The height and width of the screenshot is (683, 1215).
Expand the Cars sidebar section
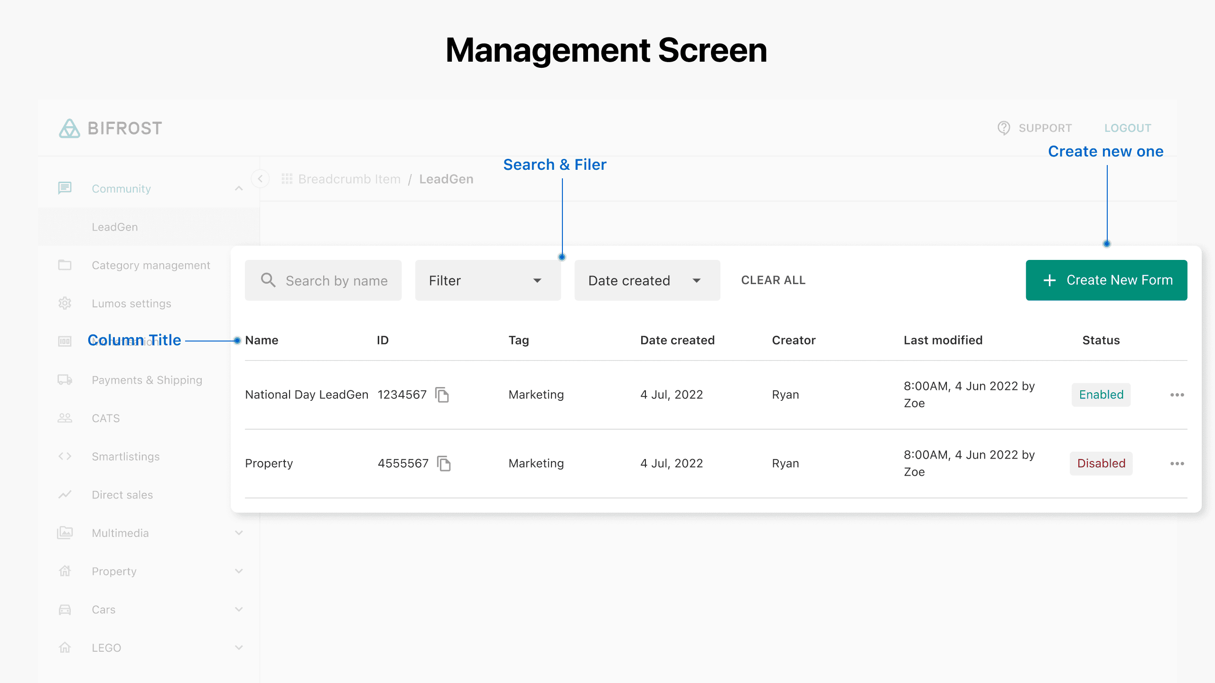click(239, 609)
